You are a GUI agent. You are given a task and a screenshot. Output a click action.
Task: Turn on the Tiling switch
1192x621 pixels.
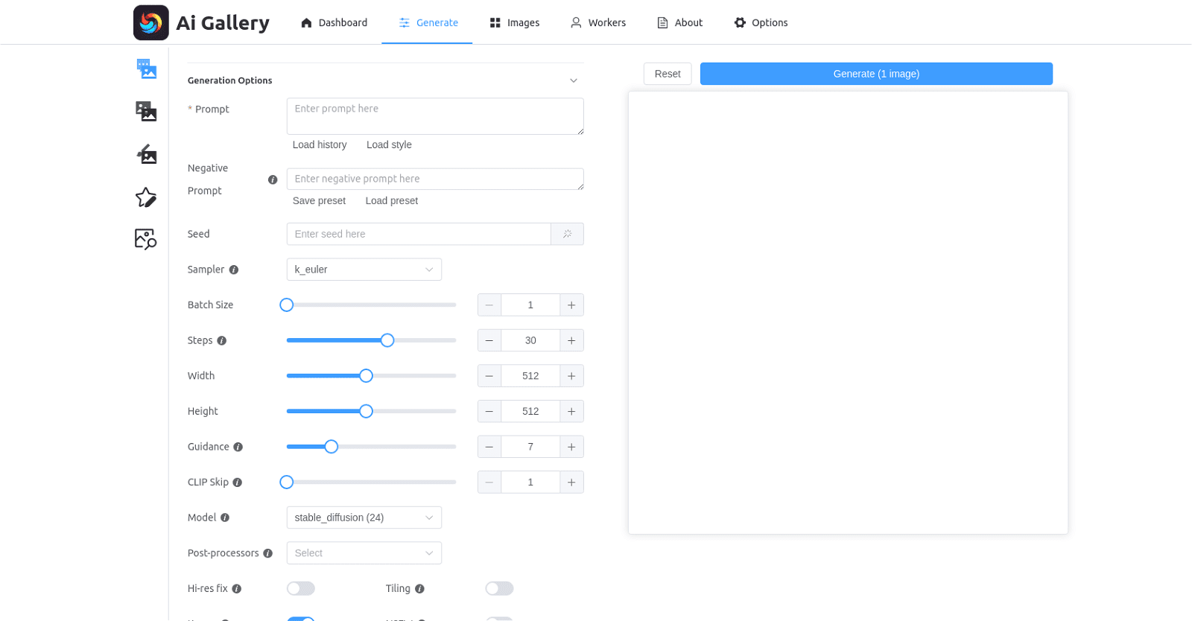pyautogui.click(x=499, y=589)
